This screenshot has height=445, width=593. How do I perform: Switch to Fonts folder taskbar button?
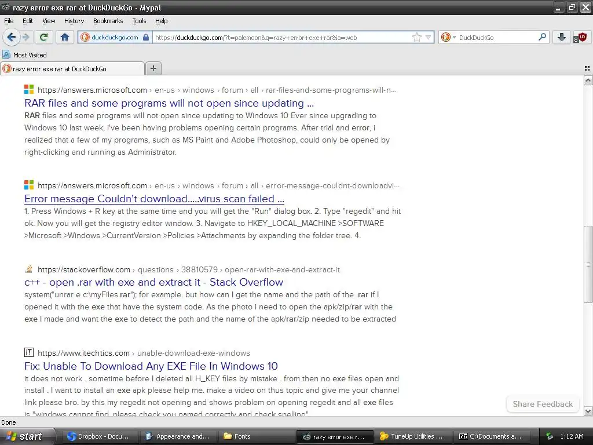[x=257, y=436]
